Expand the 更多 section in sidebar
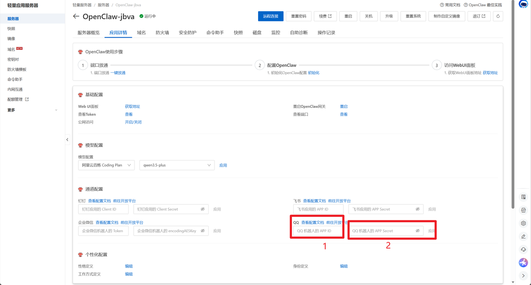 click(x=32, y=110)
